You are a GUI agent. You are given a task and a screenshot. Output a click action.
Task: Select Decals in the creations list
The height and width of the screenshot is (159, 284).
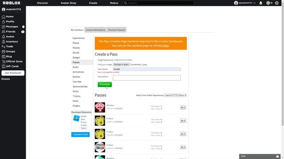click(76, 53)
